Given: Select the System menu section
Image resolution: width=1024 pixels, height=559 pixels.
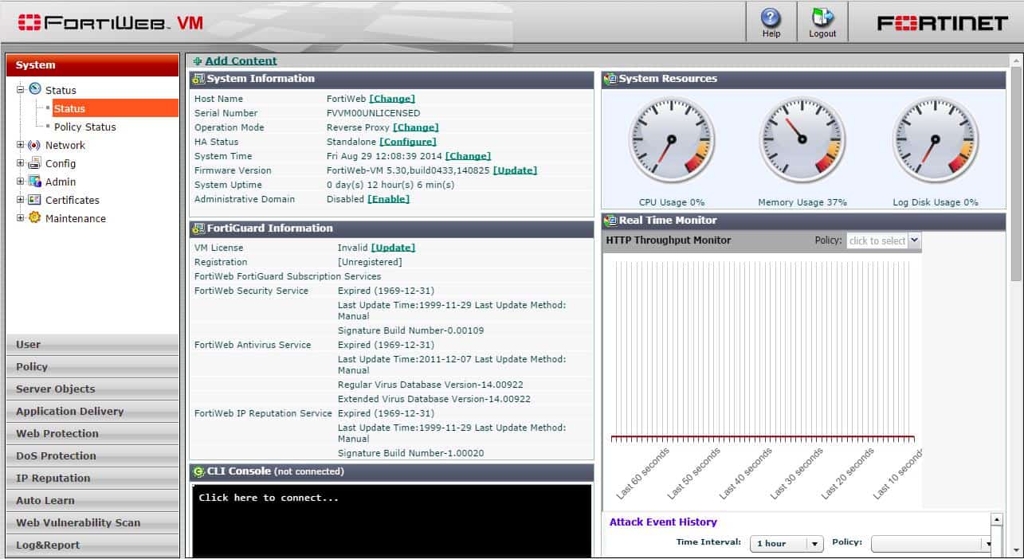Looking at the screenshot, I should click(x=92, y=65).
